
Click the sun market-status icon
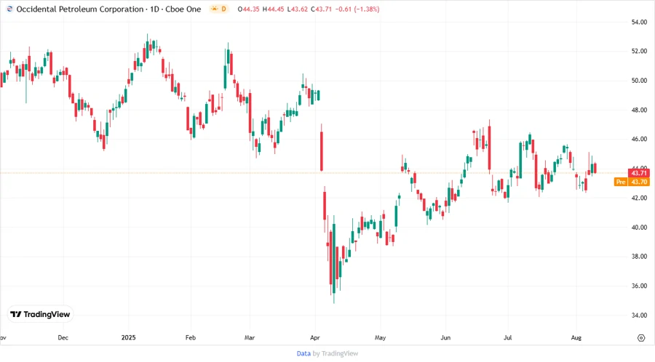click(x=214, y=9)
